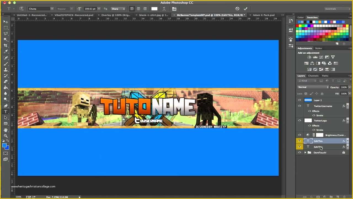
Task: Toggle the Character and Paragraph panels
Action: click(x=174, y=9)
